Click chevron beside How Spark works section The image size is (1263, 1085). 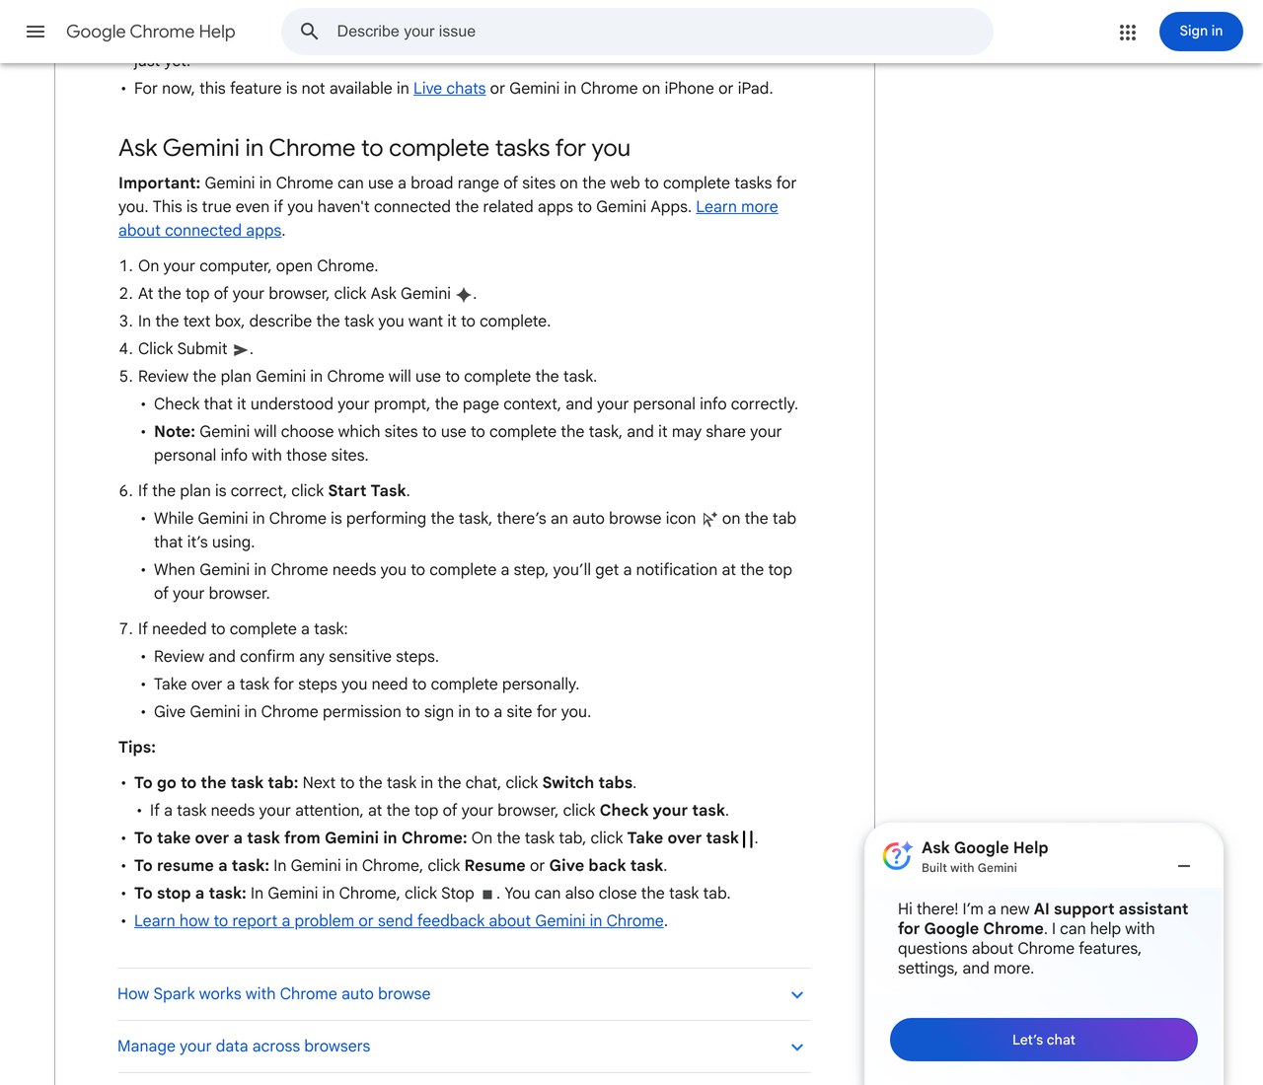tap(797, 995)
